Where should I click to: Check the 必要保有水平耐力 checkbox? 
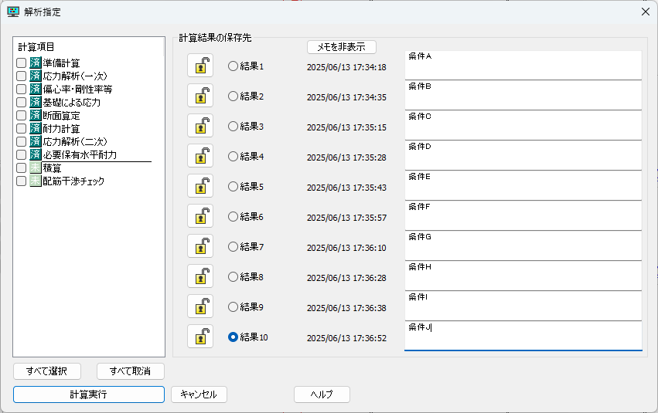click(22, 154)
